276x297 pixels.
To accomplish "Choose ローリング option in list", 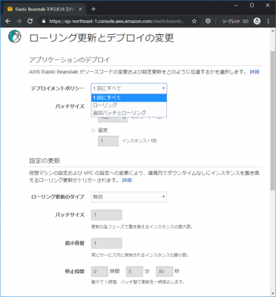I will point(129,105).
